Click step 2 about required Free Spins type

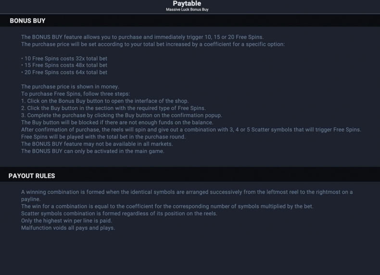[113, 108]
